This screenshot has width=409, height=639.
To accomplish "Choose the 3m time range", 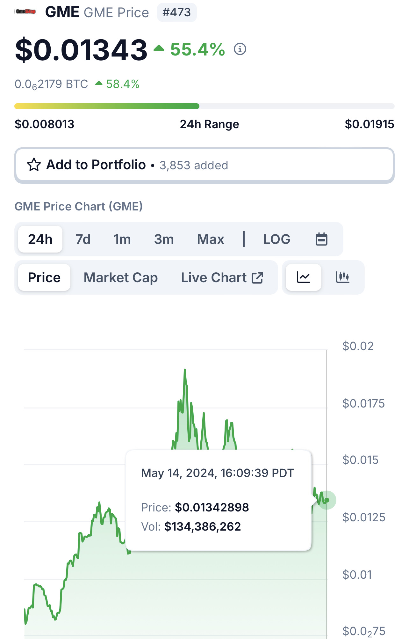I will click(164, 239).
